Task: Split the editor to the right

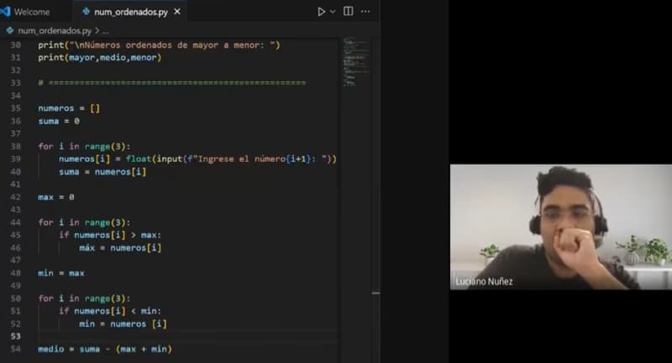Action: [349, 11]
